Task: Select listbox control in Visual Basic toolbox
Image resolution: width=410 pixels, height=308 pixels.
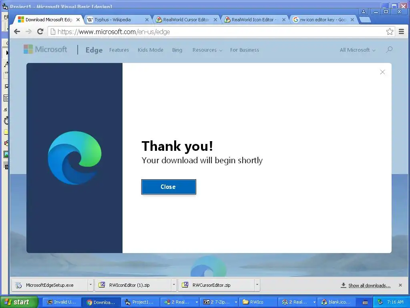Action: coord(6,98)
